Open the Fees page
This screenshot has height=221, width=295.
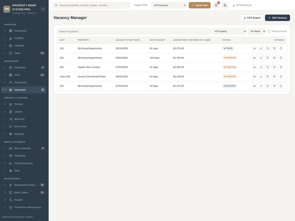pos(24,170)
